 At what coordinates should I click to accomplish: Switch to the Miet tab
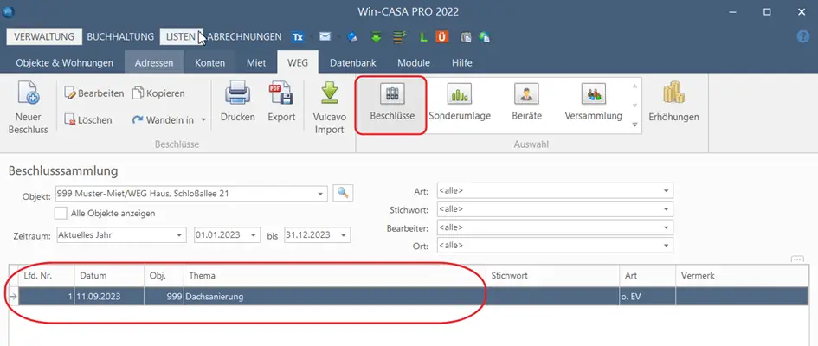point(256,62)
